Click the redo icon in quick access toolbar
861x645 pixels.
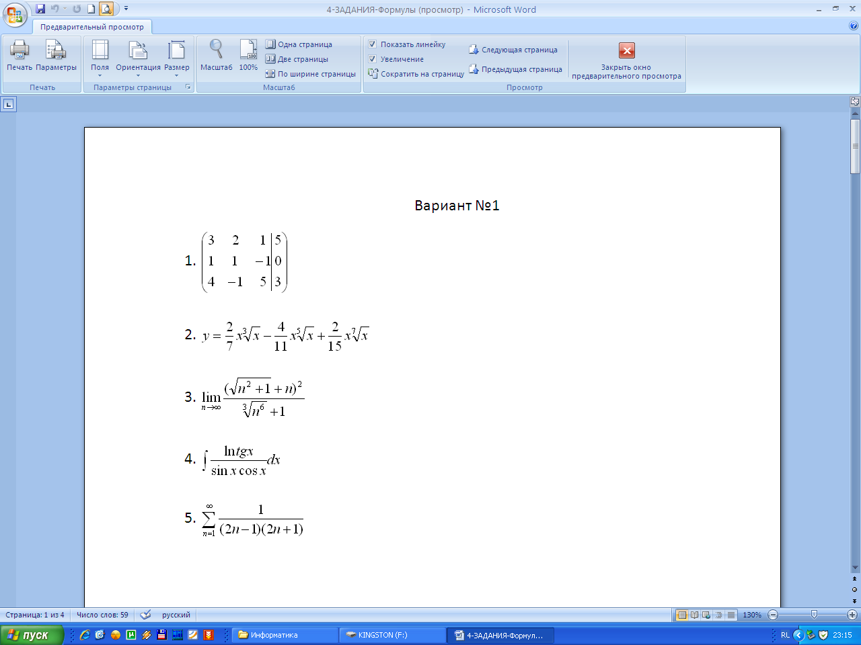(x=77, y=9)
